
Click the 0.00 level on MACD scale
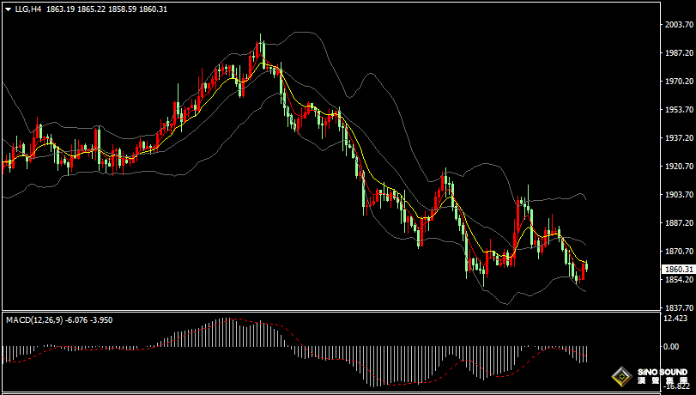(x=672, y=347)
